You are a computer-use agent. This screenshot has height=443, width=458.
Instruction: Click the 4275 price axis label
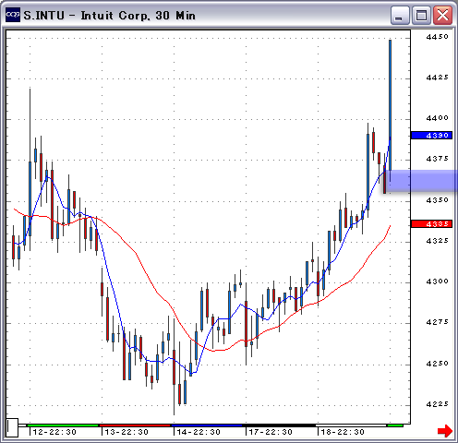coord(437,322)
